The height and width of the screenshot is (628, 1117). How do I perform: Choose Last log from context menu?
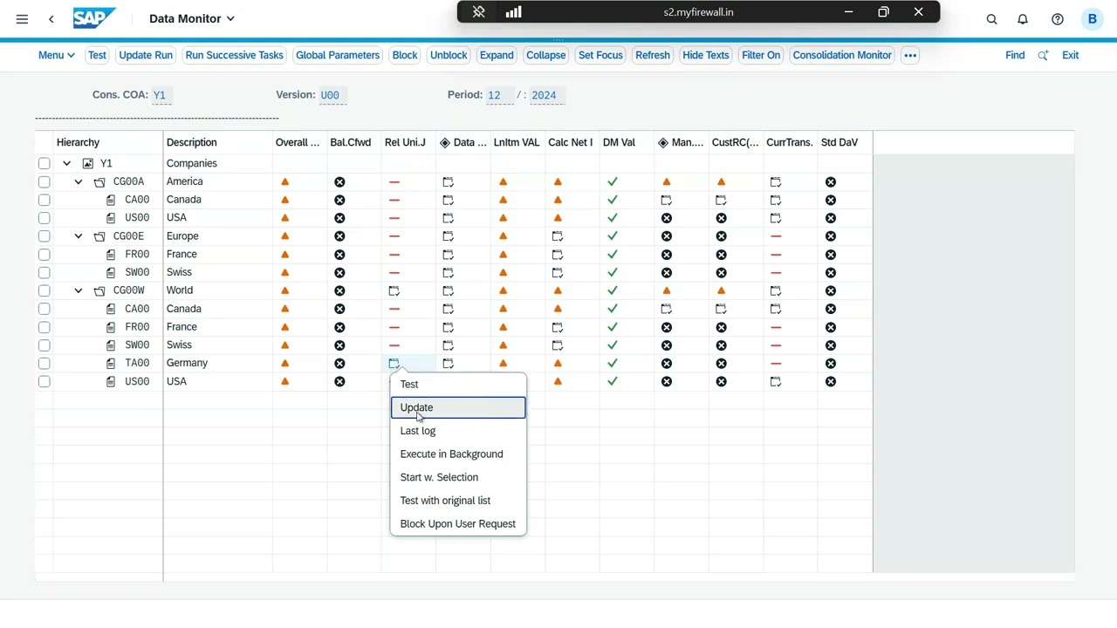(x=458, y=431)
